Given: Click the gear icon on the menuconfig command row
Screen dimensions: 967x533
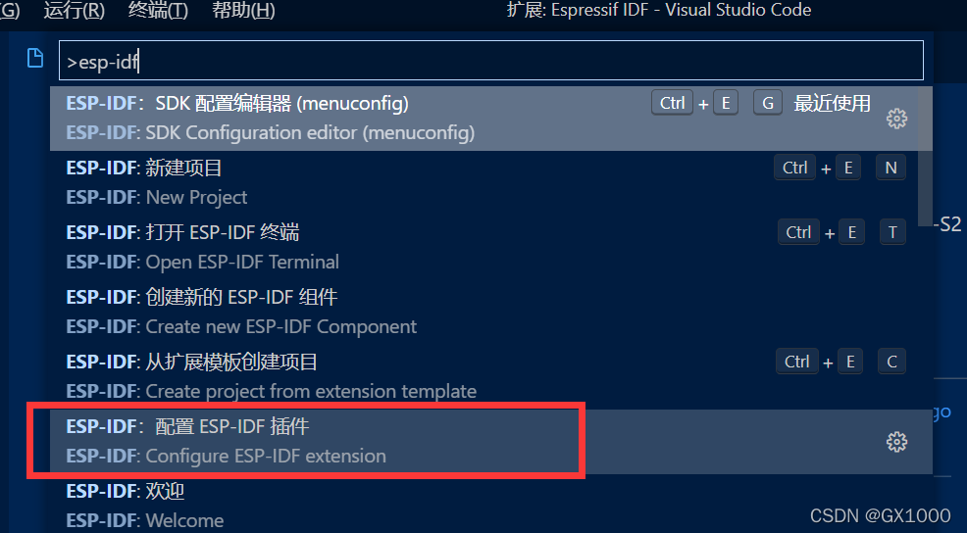Looking at the screenshot, I should pyautogui.click(x=896, y=119).
